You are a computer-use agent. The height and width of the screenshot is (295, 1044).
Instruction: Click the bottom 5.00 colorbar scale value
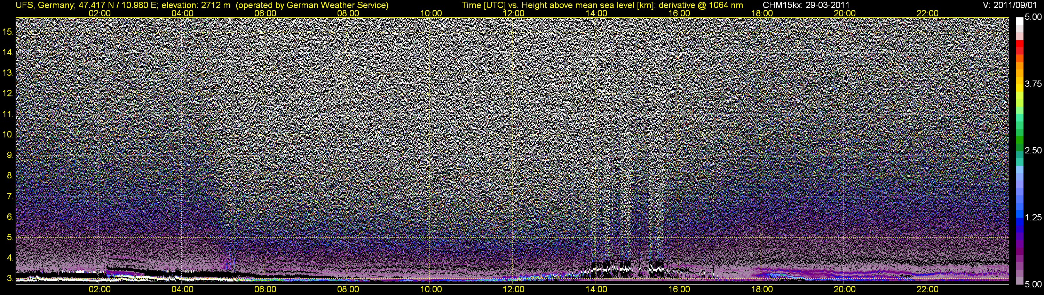(x=1033, y=285)
